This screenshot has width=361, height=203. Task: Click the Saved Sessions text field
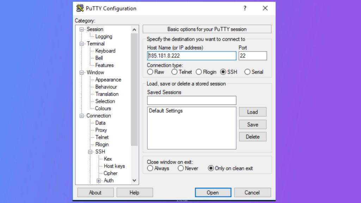pos(191,100)
